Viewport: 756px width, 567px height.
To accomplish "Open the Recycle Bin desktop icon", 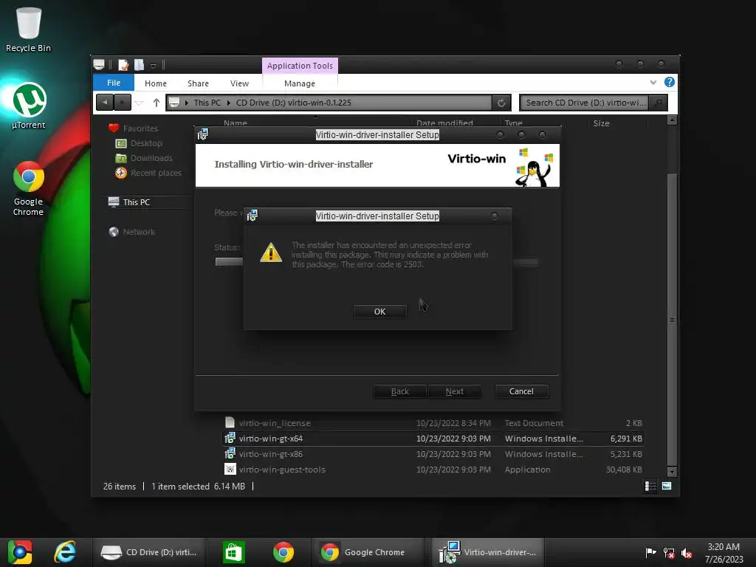I will point(29,30).
